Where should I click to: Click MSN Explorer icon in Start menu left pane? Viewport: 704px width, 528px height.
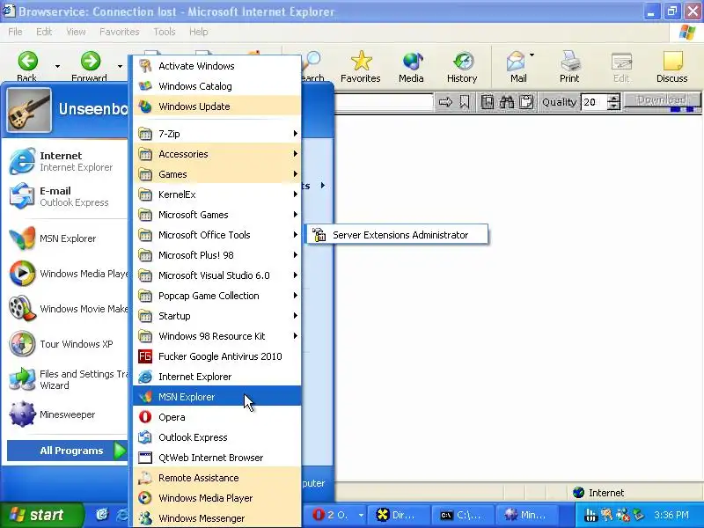click(x=22, y=238)
